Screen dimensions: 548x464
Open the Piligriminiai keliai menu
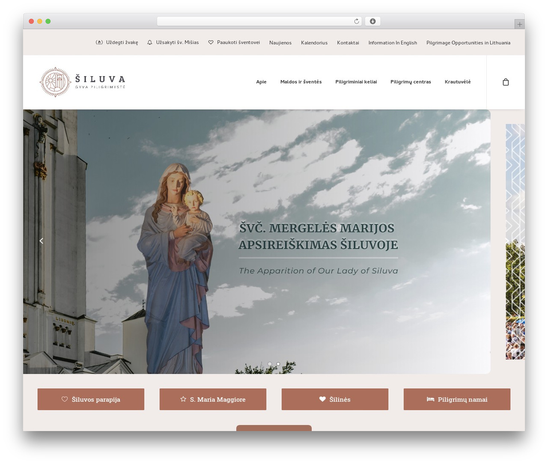click(x=356, y=82)
